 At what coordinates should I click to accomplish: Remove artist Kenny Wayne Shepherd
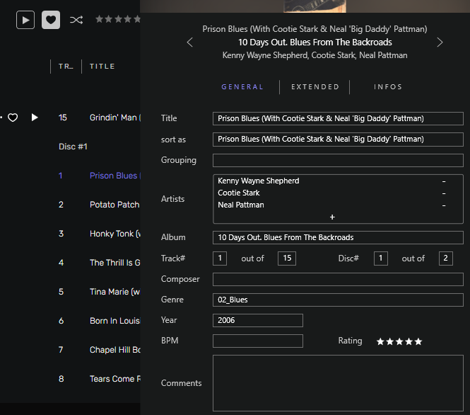[x=444, y=181]
